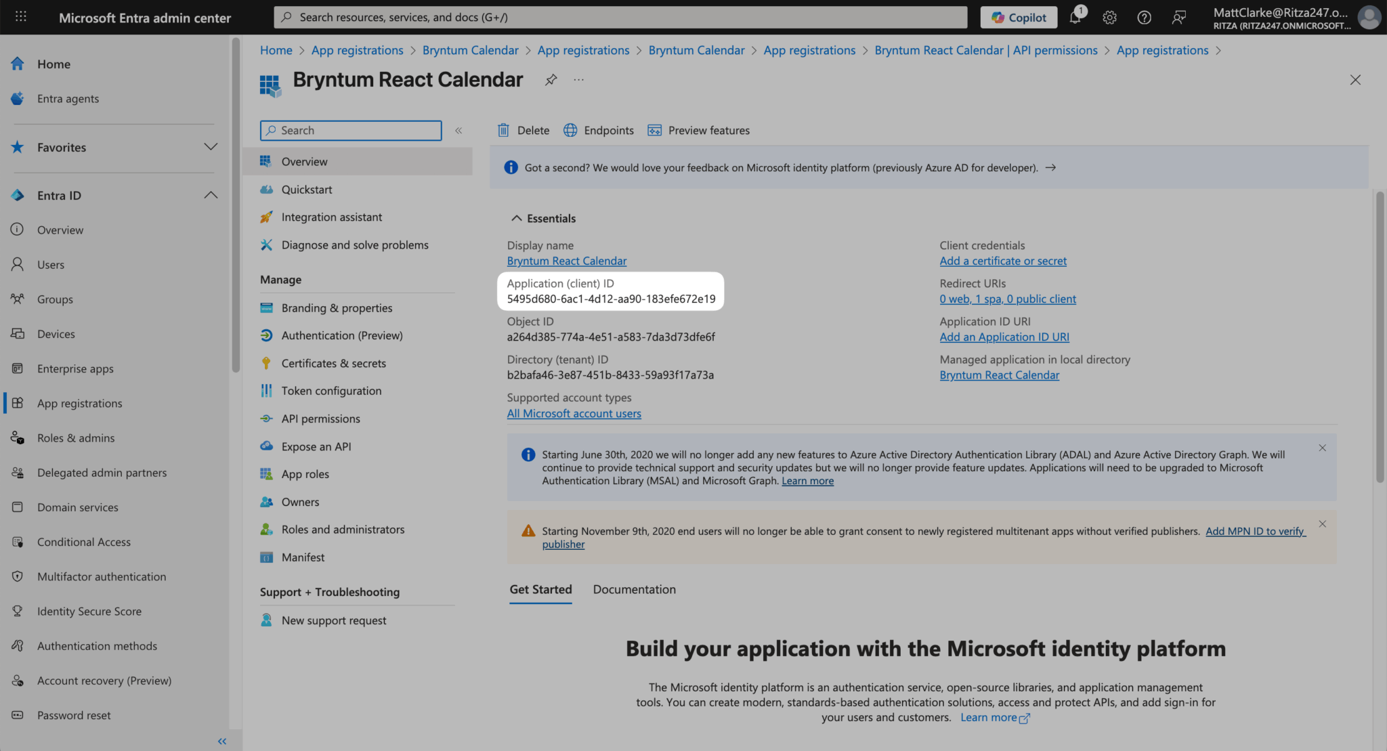Collapse the Entra ID section
This screenshot has width=1387, height=751.
(211, 195)
